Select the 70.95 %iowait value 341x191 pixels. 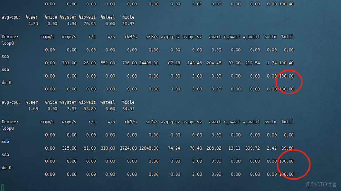[x=90, y=24]
